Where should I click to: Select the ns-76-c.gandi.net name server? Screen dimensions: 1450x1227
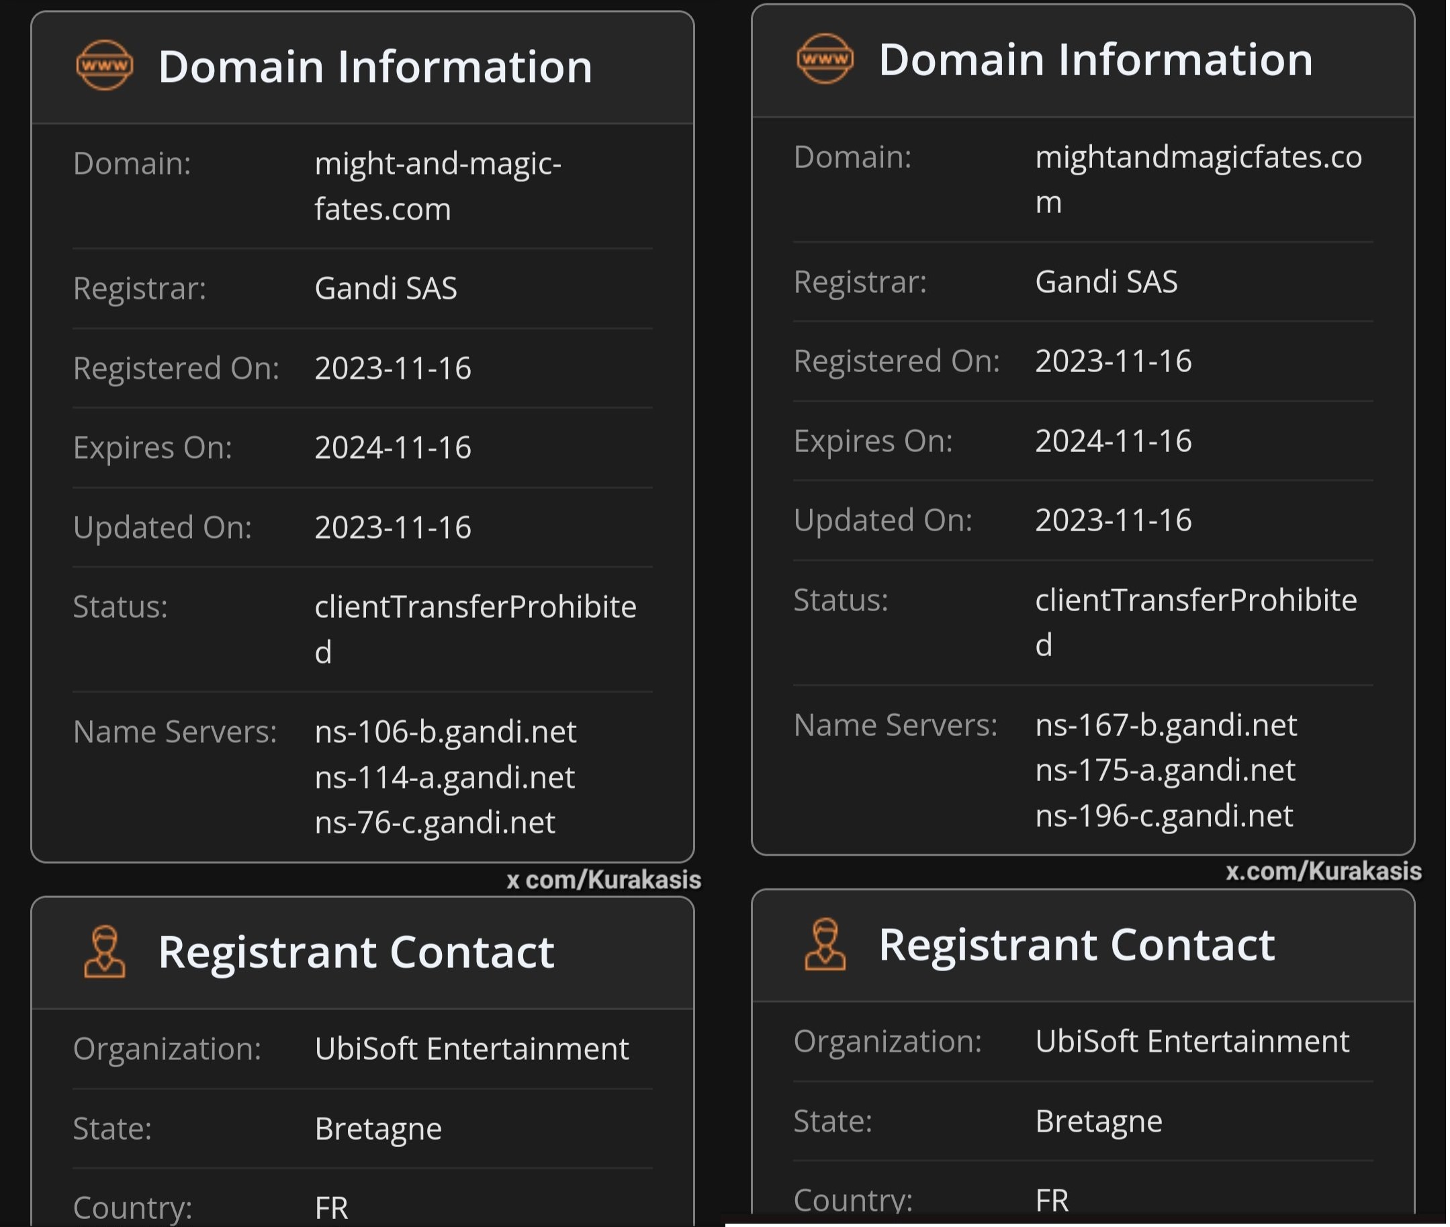[x=435, y=822]
